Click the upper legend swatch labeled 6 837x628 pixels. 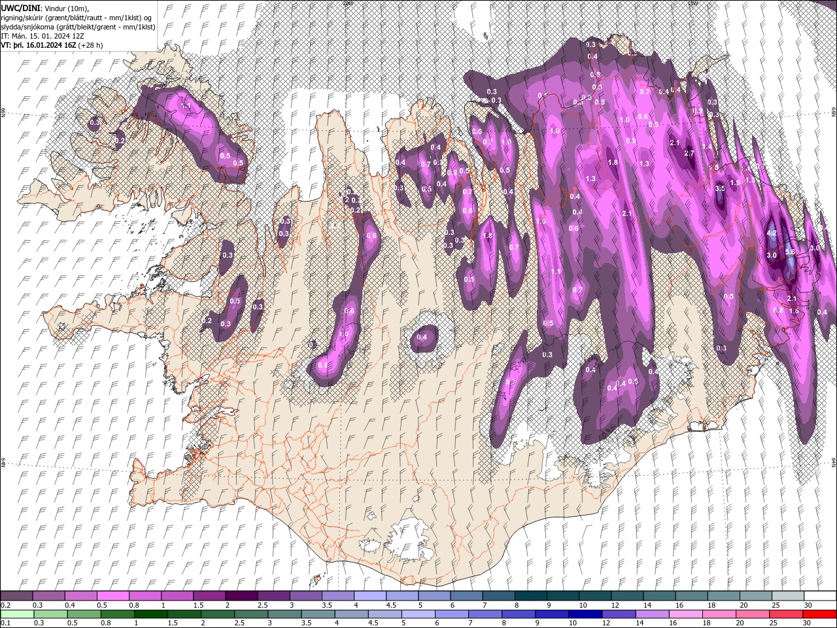tap(466, 596)
